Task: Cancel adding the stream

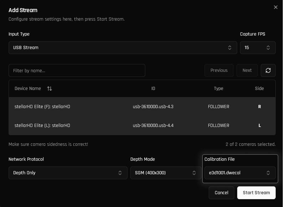Action: (222, 193)
